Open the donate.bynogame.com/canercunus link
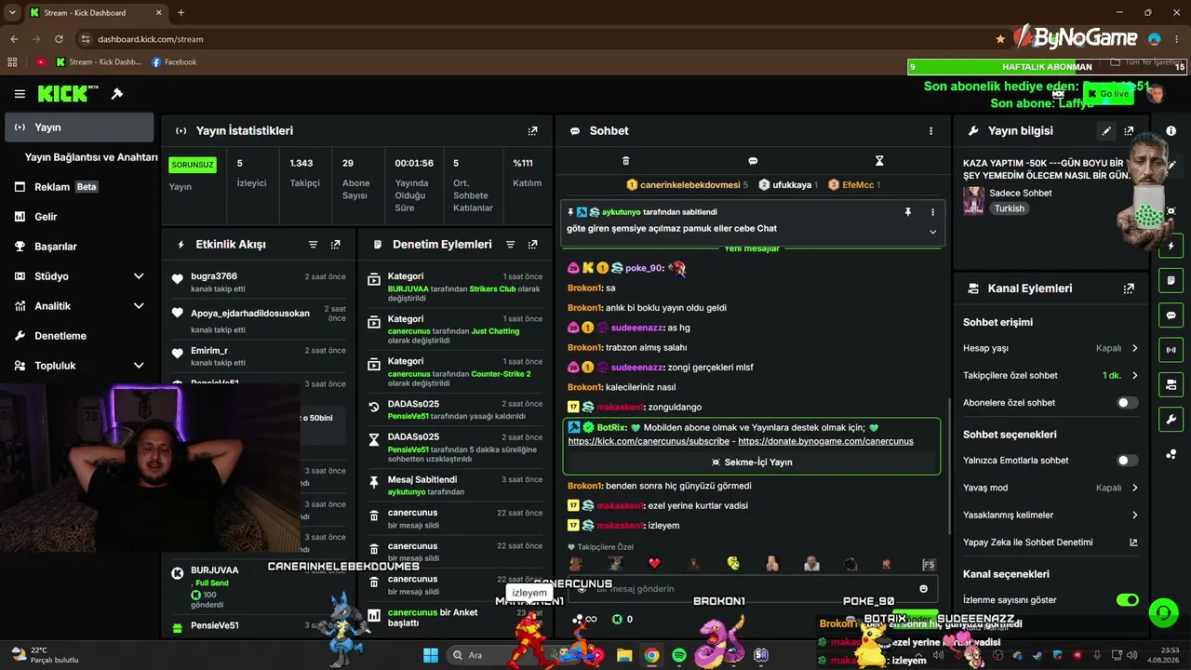The height and width of the screenshot is (670, 1191). tap(825, 441)
